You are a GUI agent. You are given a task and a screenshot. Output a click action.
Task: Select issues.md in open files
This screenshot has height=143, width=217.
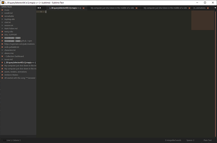pos(8,59)
